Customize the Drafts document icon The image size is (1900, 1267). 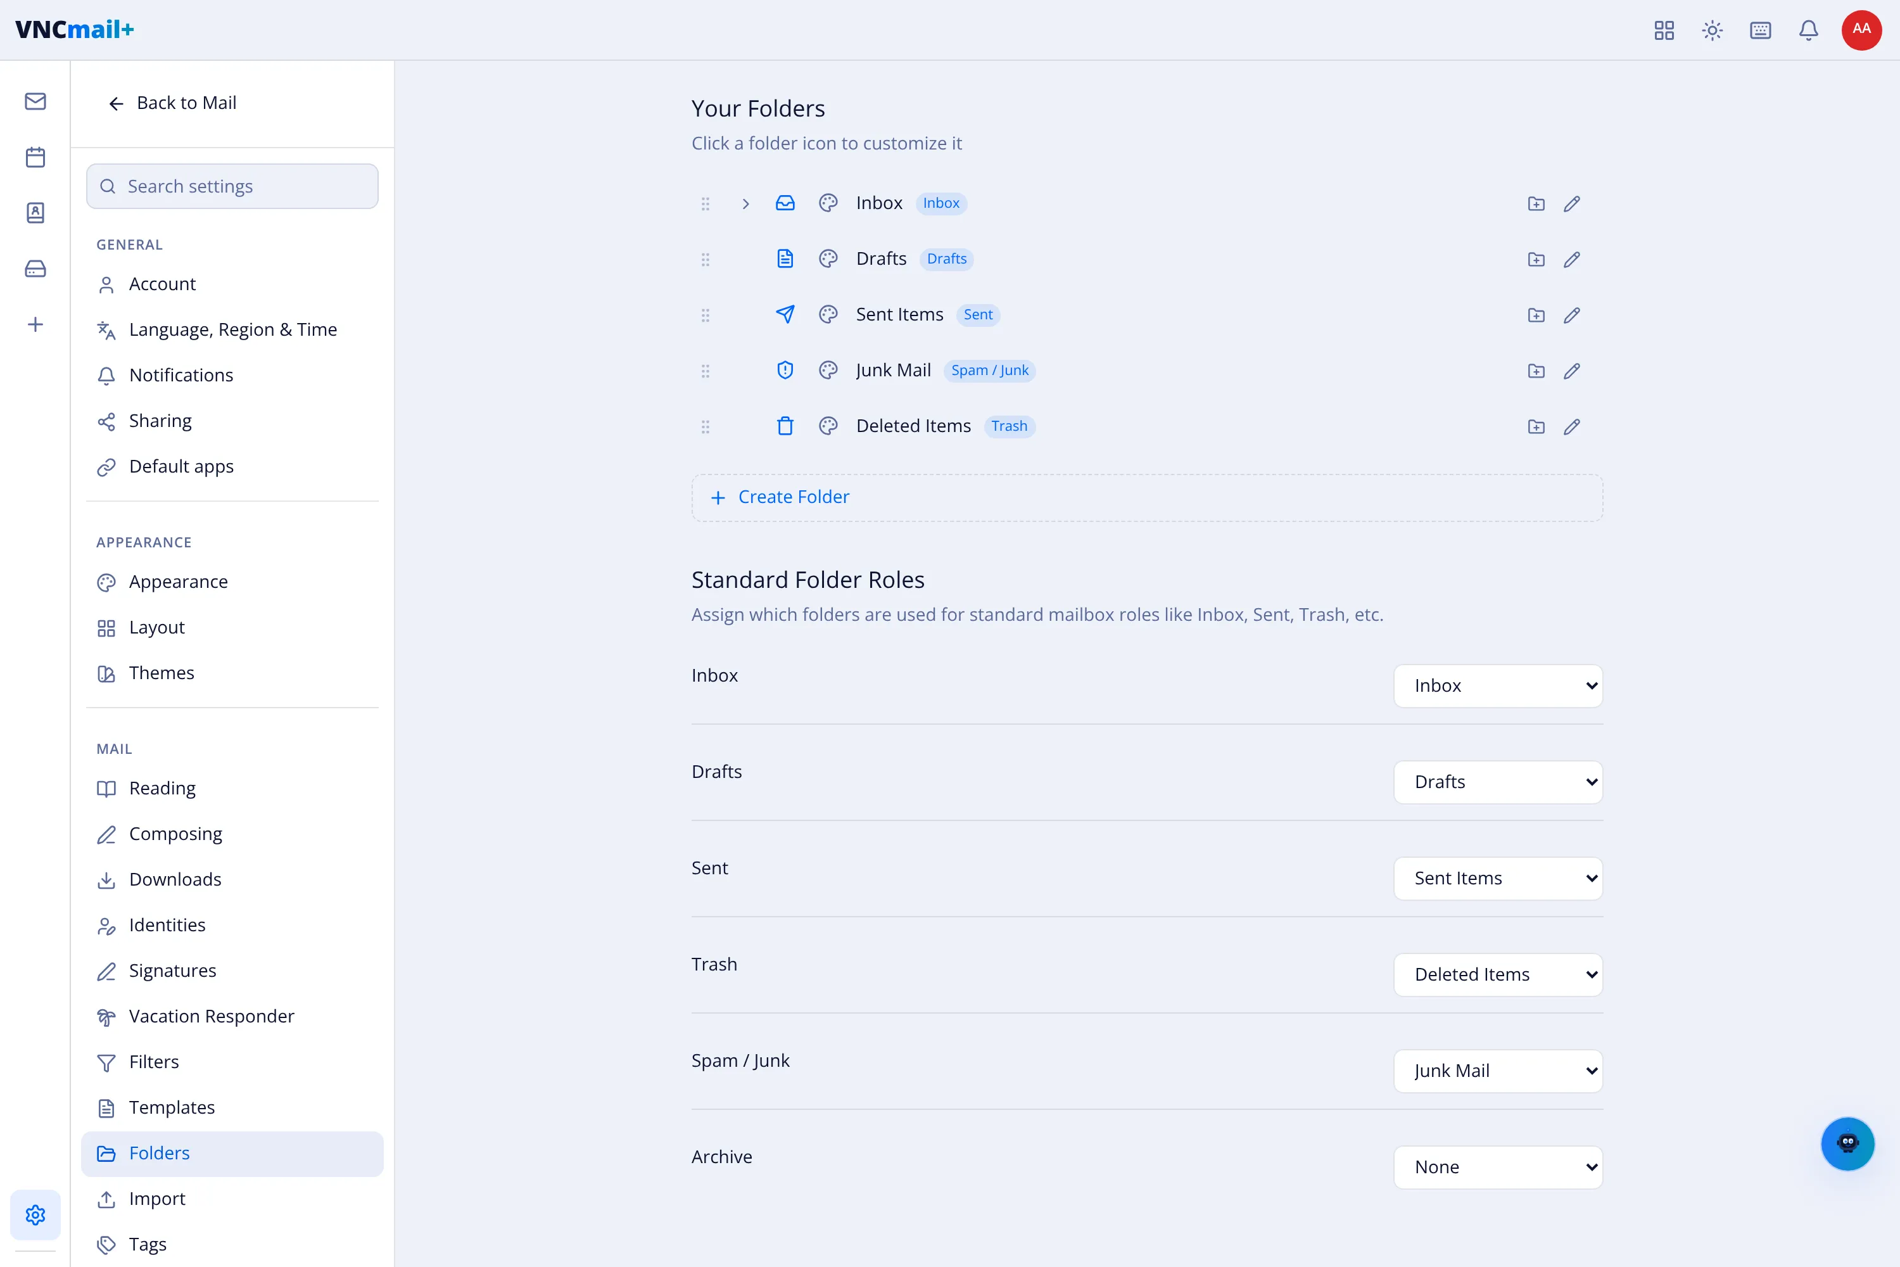(785, 258)
